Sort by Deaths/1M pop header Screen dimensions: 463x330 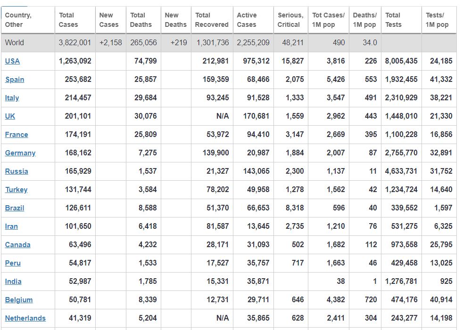pos(365,20)
